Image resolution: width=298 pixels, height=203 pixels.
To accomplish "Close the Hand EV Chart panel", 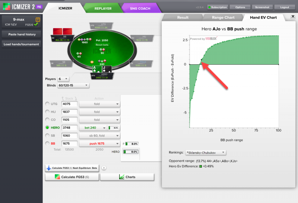I will [292, 17].
